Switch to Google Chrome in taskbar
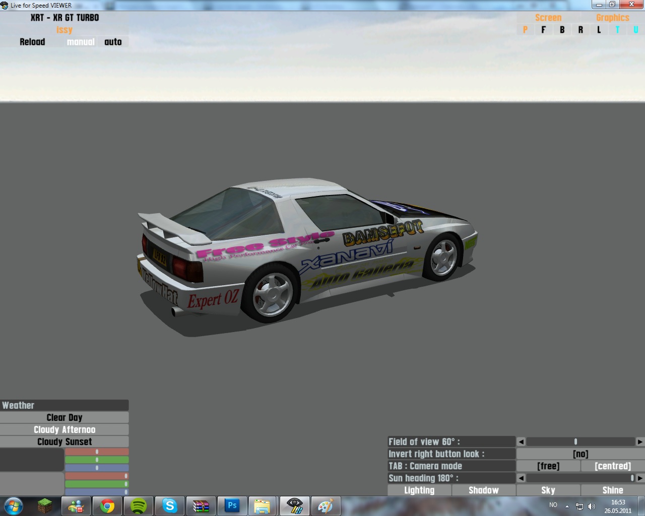Screen dimensions: 645x516 [x=107, y=506]
